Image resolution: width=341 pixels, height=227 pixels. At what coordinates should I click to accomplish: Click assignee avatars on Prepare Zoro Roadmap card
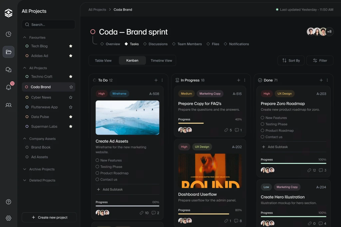point(267,170)
